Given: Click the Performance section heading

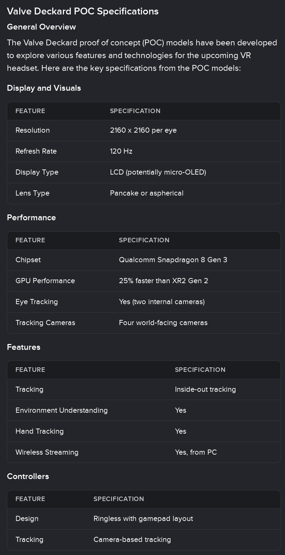Looking at the screenshot, I should click(31, 218).
